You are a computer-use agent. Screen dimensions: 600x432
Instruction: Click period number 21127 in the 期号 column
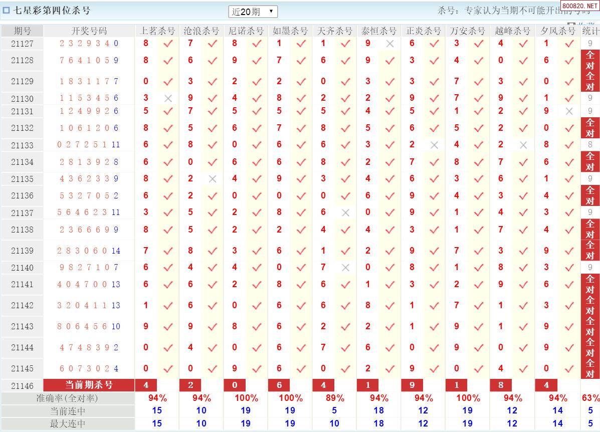click(x=22, y=44)
